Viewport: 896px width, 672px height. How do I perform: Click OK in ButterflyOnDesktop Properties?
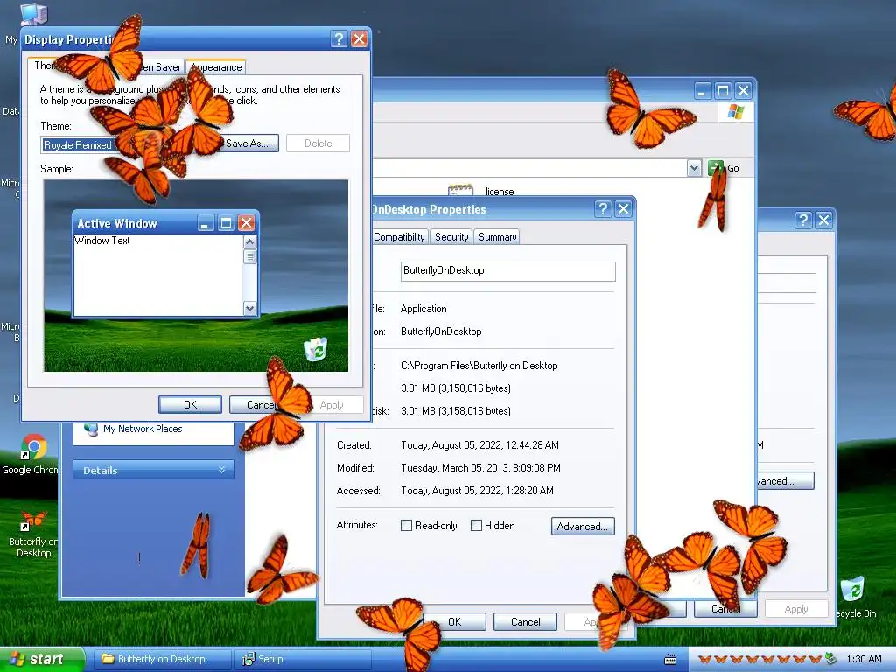[x=454, y=622]
